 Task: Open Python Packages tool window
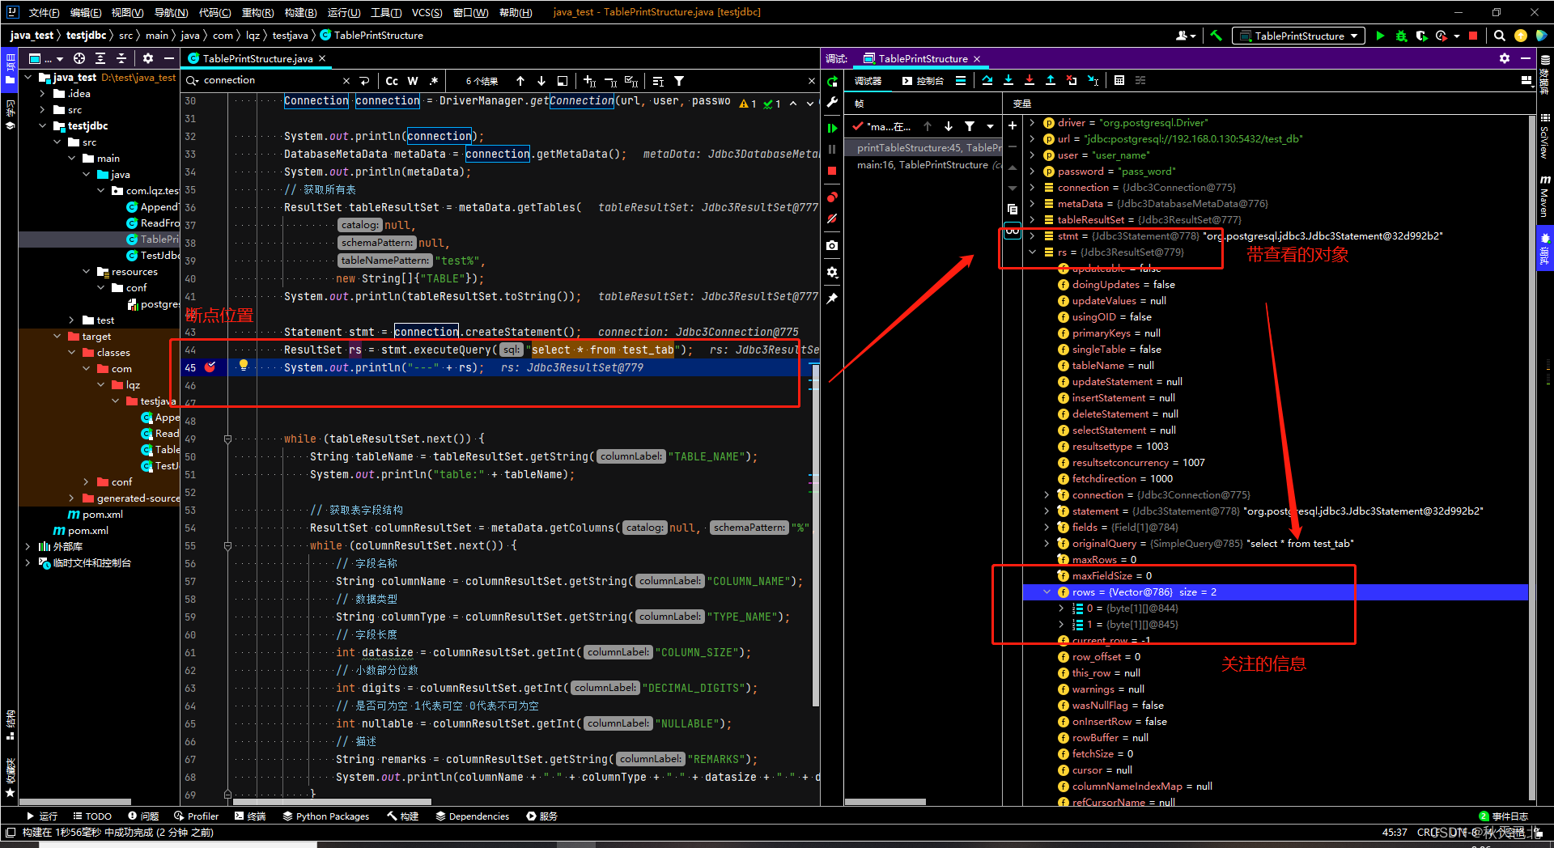325,816
